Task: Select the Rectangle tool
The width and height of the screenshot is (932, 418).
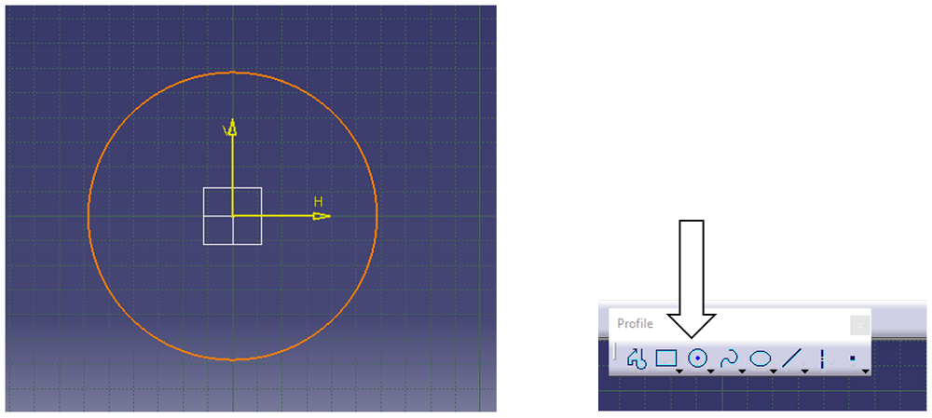Action: click(666, 358)
